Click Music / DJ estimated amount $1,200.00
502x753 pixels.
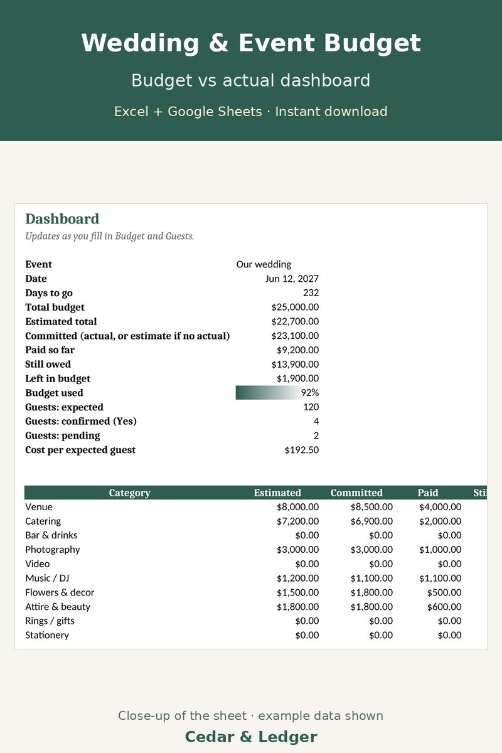tap(297, 578)
